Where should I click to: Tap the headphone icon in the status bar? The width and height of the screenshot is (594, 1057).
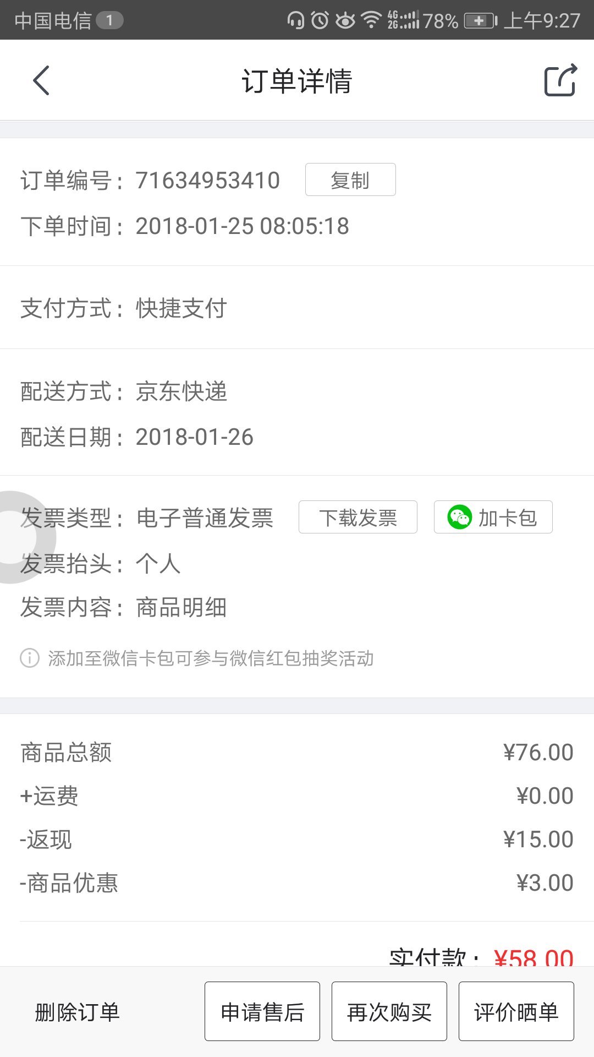pyautogui.click(x=296, y=20)
